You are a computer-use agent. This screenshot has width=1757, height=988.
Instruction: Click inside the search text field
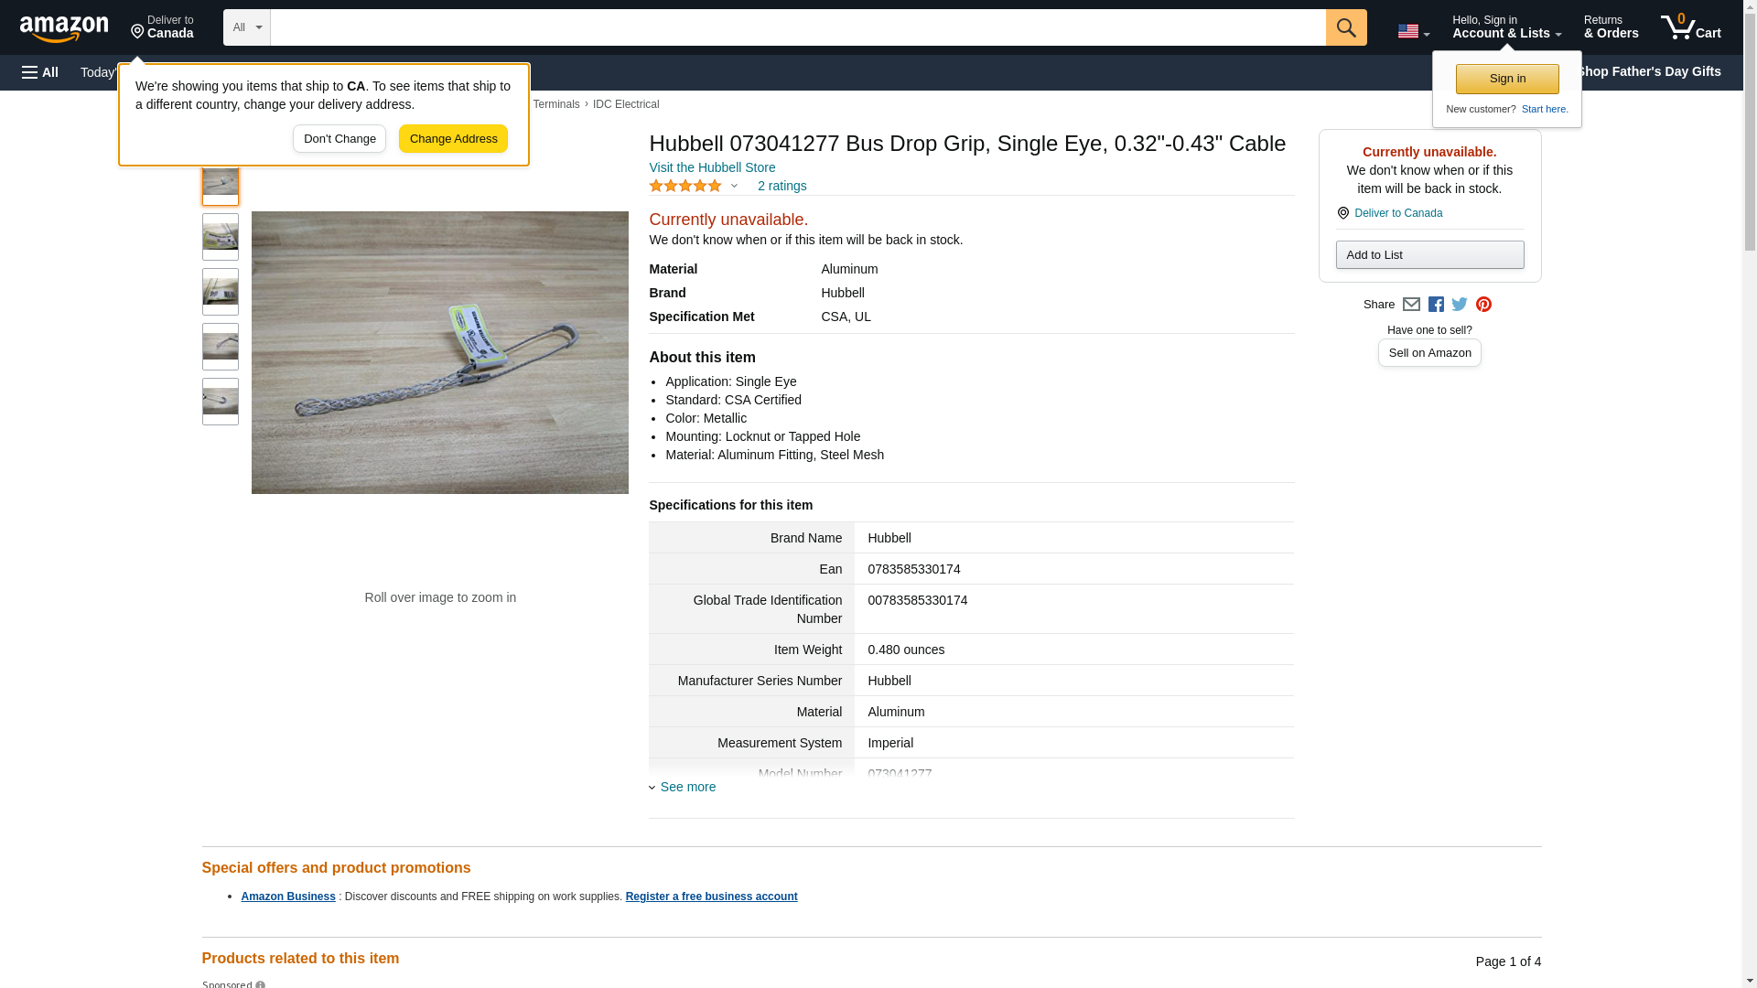coord(797,27)
